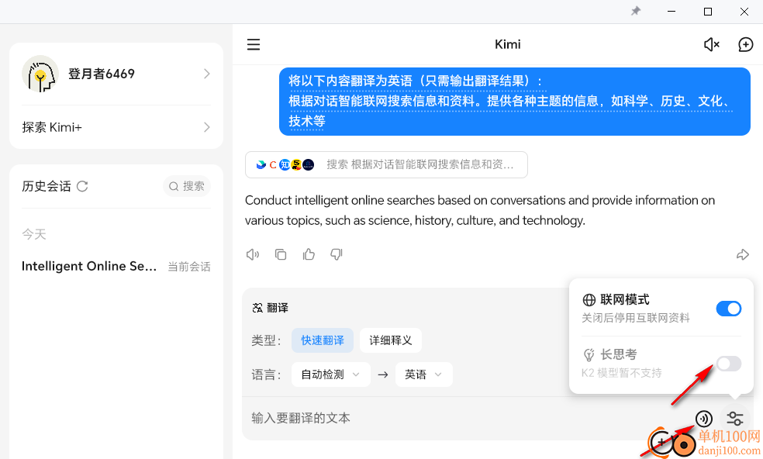Open the settings sliders icon
This screenshot has height=459, width=763.
tap(735, 419)
